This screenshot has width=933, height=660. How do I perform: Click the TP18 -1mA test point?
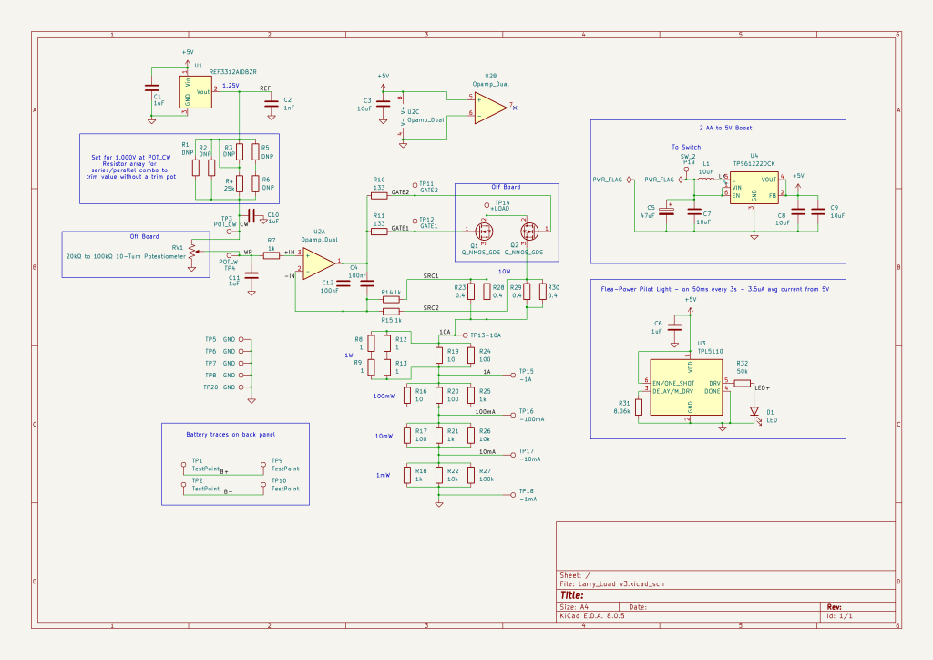(511, 495)
